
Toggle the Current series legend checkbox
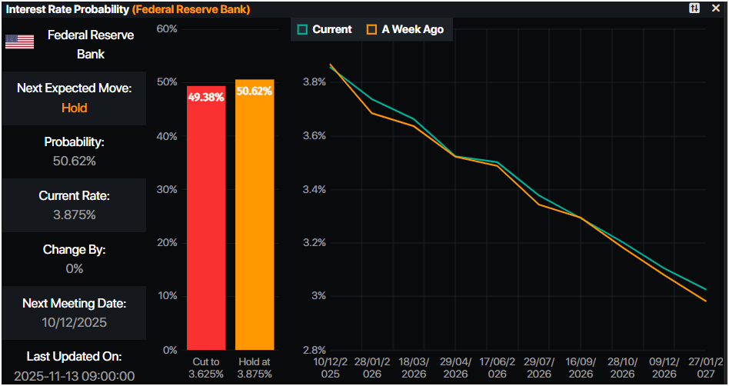pos(303,29)
